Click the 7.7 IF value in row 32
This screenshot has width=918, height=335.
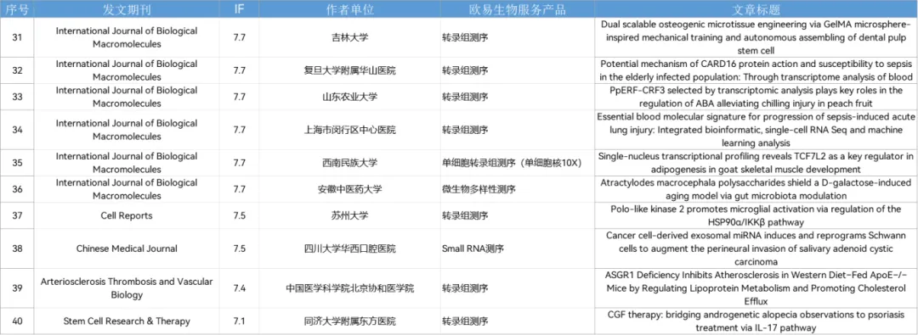[239, 70]
